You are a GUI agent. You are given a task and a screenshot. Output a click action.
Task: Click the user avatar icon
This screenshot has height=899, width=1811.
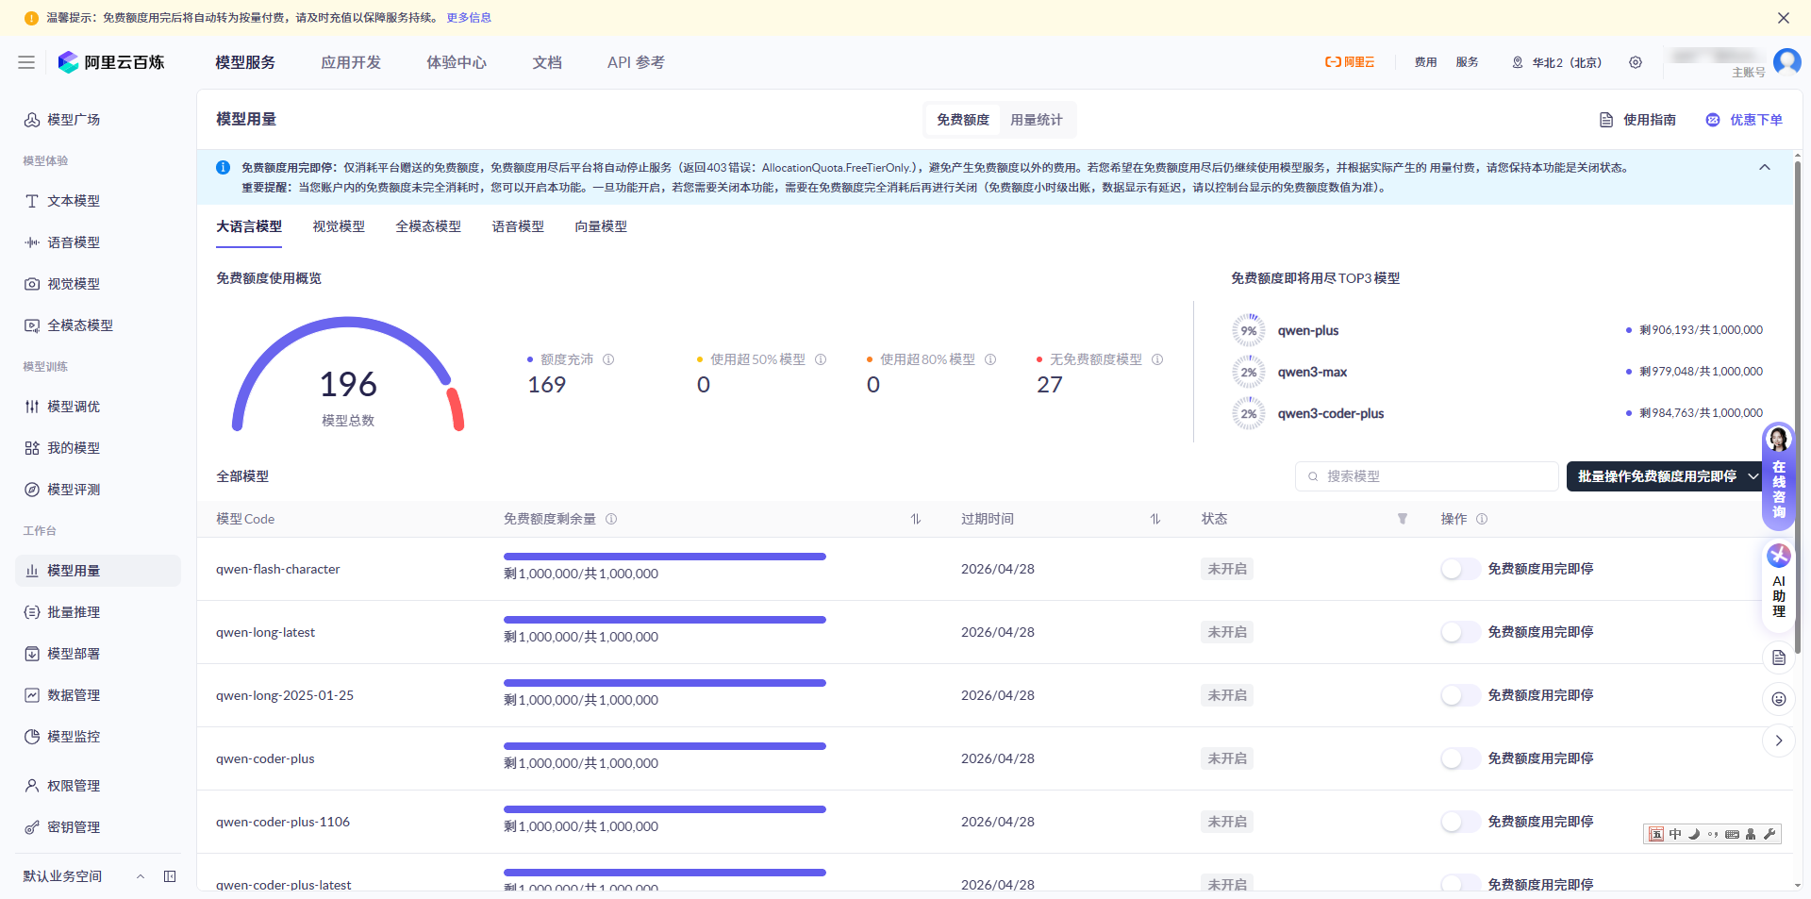(1786, 62)
